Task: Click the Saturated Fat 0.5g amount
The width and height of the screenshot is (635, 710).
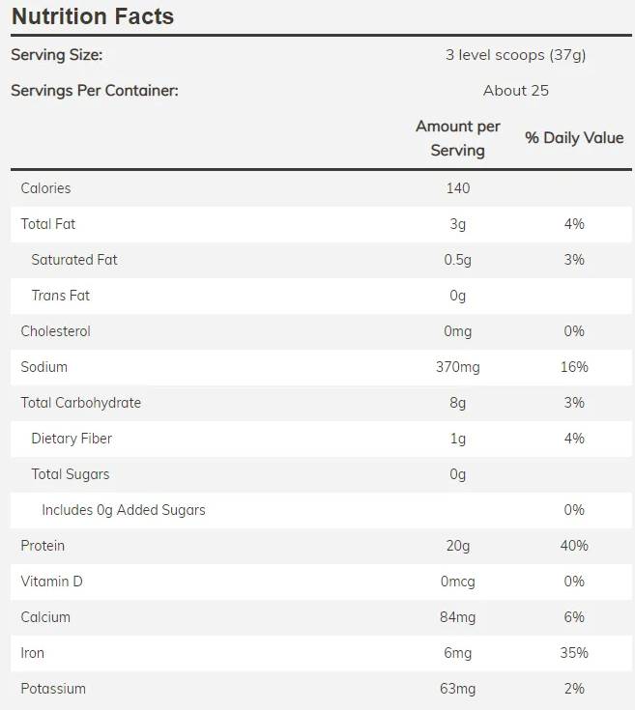Action: 458,260
